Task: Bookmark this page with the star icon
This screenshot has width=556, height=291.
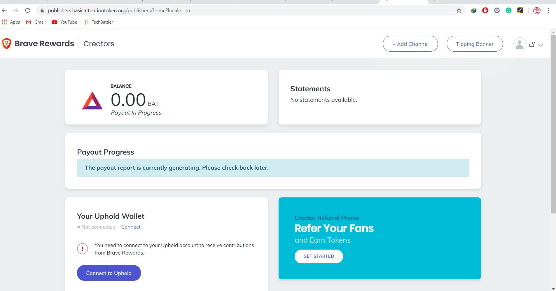Action: pos(459,10)
